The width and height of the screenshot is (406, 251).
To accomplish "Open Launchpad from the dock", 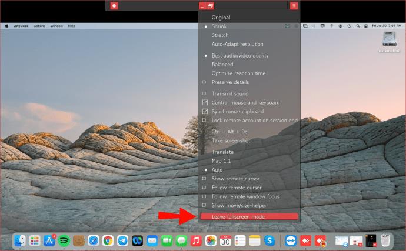I will (35, 240).
